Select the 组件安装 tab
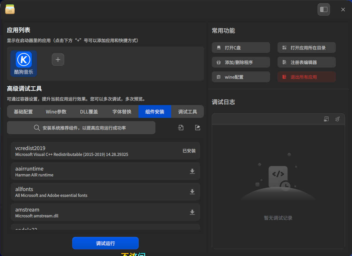This screenshot has width=352, height=256. [155, 111]
